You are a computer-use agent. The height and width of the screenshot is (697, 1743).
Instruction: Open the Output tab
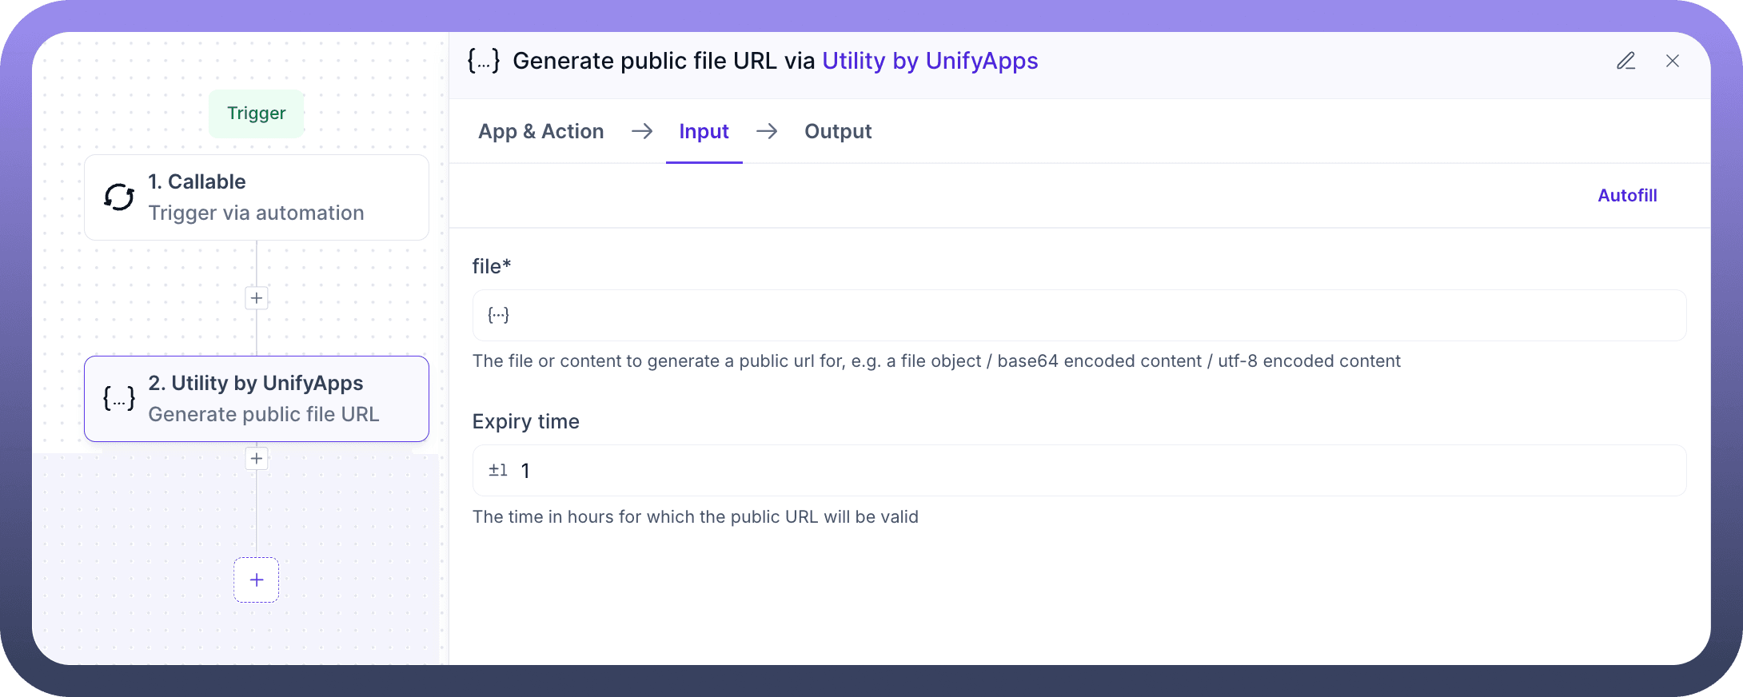click(x=837, y=131)
